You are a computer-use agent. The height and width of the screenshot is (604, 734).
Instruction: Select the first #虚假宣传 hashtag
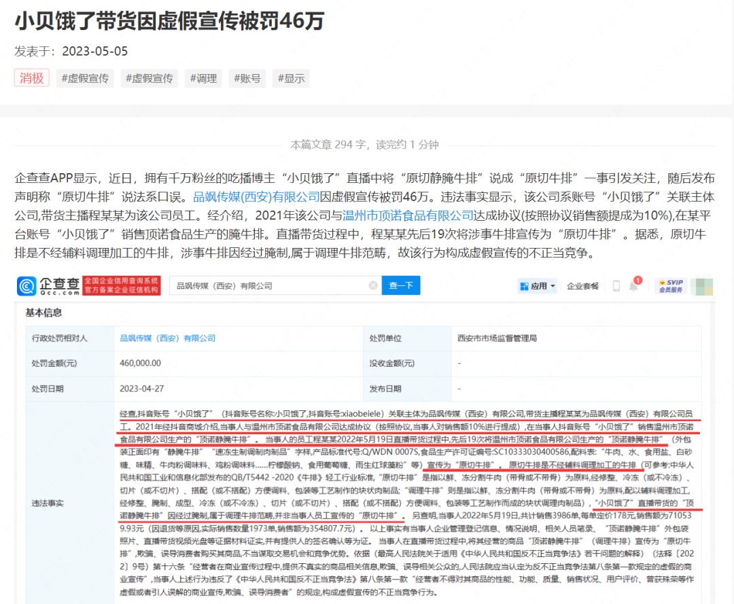(85, 78)
